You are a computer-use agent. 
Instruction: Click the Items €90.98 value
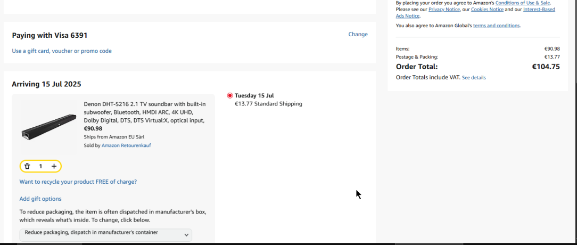[x=552, y=48]
